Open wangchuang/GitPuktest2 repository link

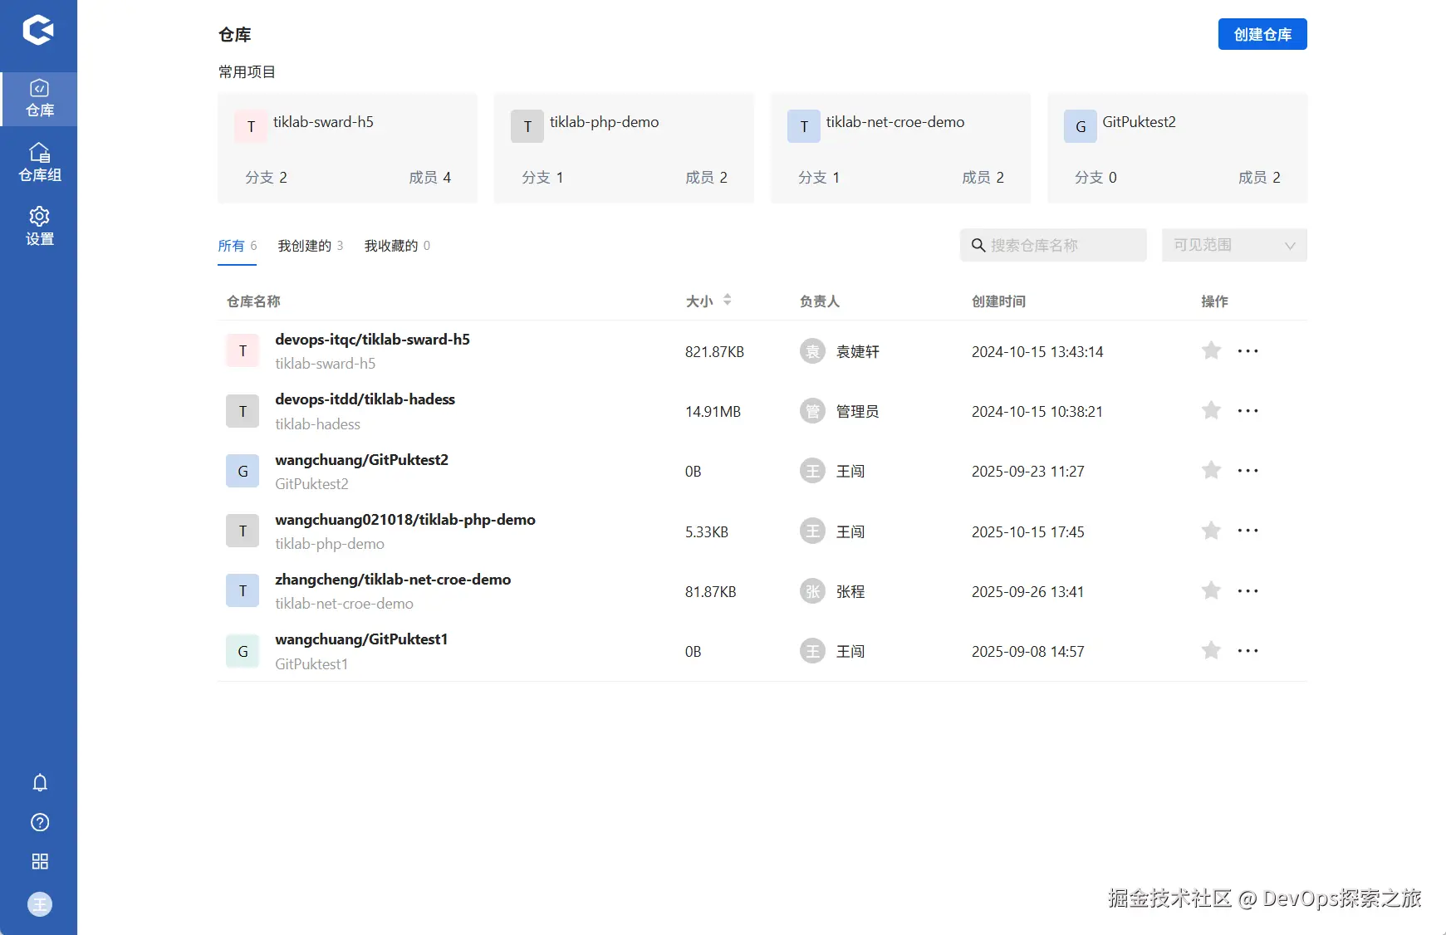[x=361, y=460]
